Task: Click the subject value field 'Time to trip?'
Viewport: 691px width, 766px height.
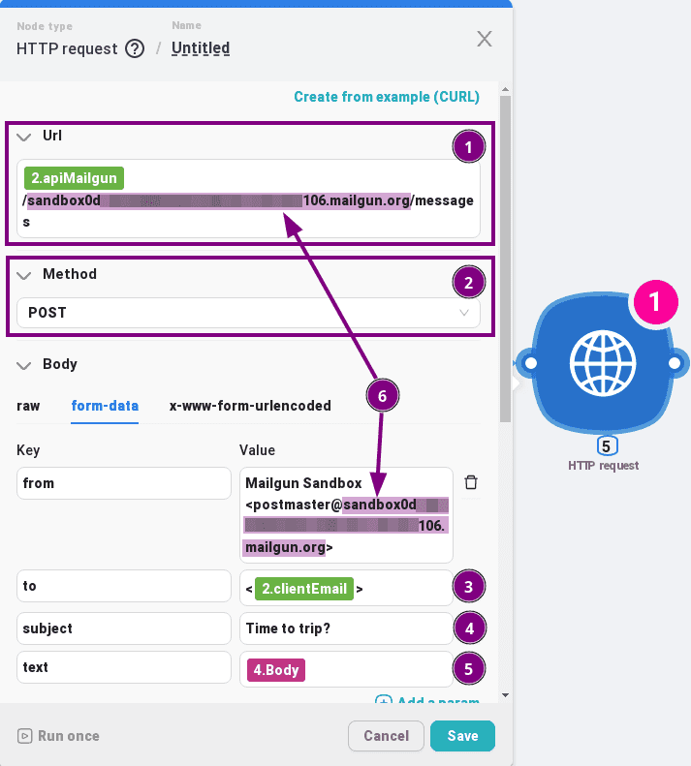Action: tap(345, 628)
